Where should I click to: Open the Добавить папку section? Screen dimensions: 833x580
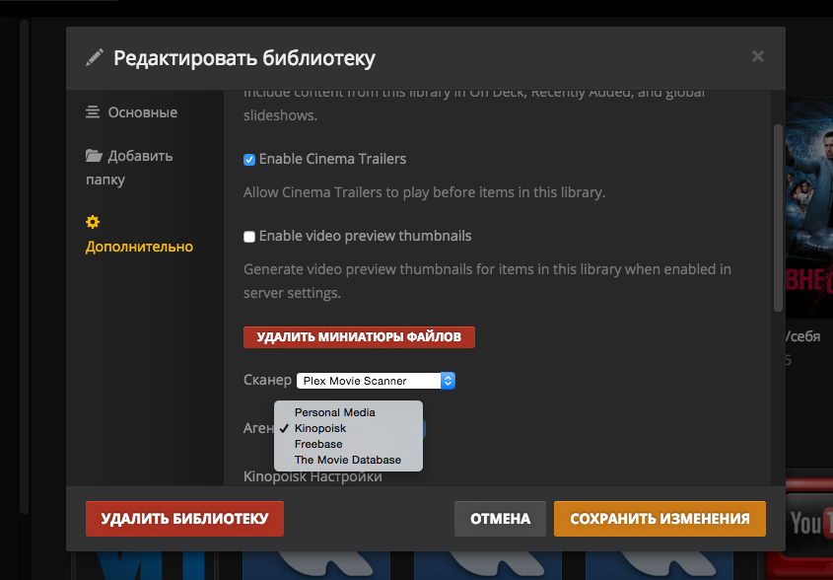coord(129,168)
